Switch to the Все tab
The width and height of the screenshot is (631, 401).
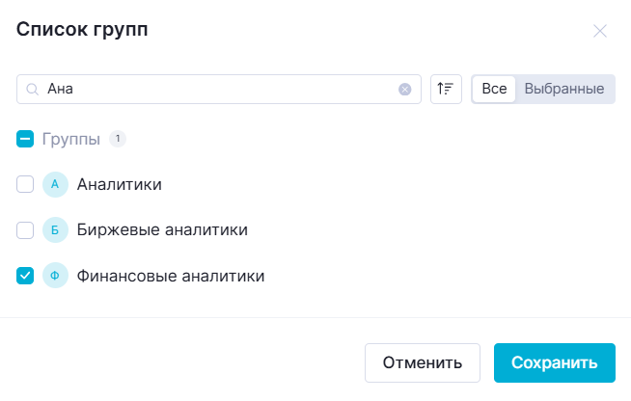point(494,90)
